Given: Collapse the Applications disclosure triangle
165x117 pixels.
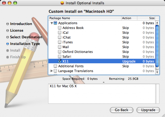Looking at the screenshot, I should tap(52, 23).
